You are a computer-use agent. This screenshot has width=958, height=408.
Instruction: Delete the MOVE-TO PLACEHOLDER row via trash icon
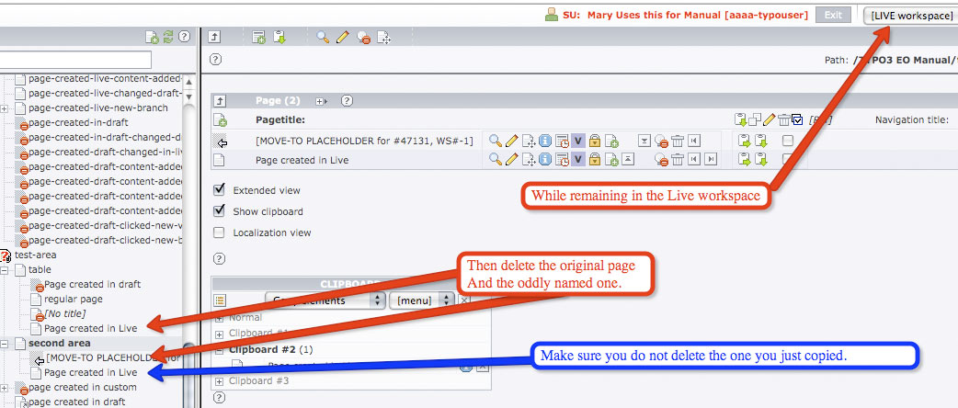[x=677, y=141]
